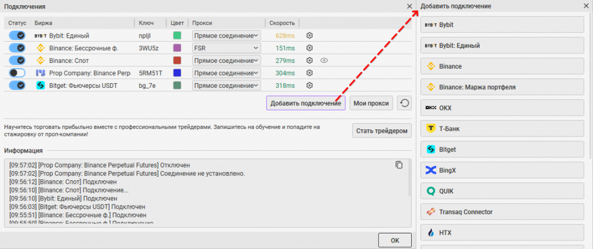
Task: Close the Добавить подключение panel
Action: pyautogui.click(x=586, y=6)
